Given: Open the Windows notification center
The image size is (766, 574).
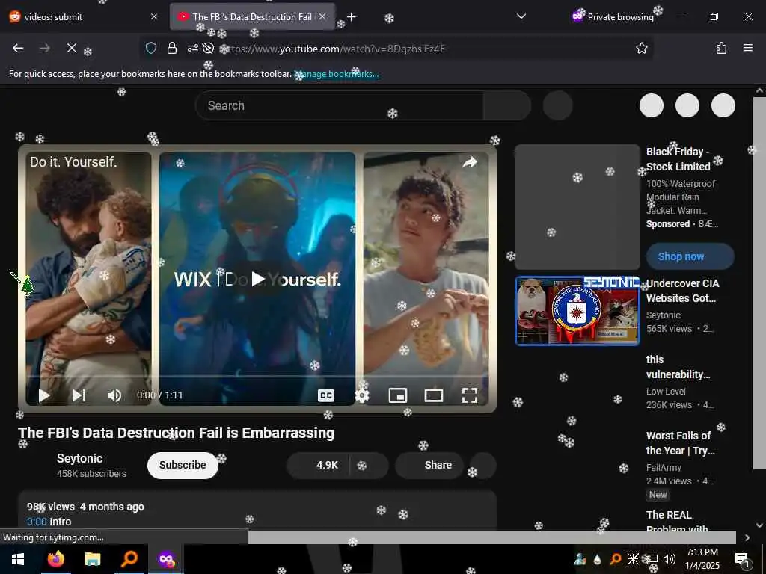Looking at the screenshot, I should [x=742, y=559].
